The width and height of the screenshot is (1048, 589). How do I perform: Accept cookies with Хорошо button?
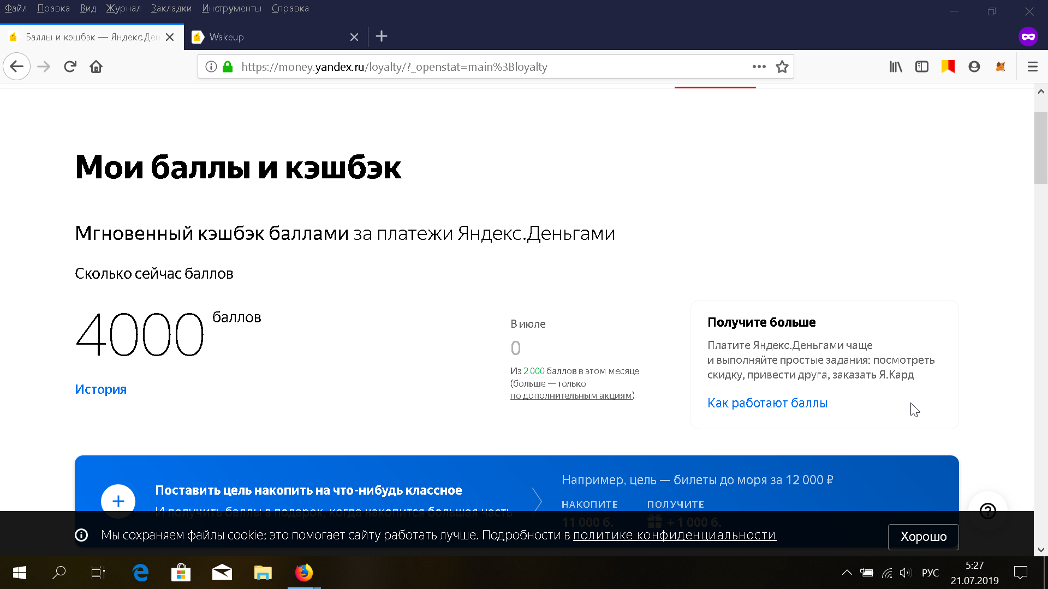tap(923, 537)
